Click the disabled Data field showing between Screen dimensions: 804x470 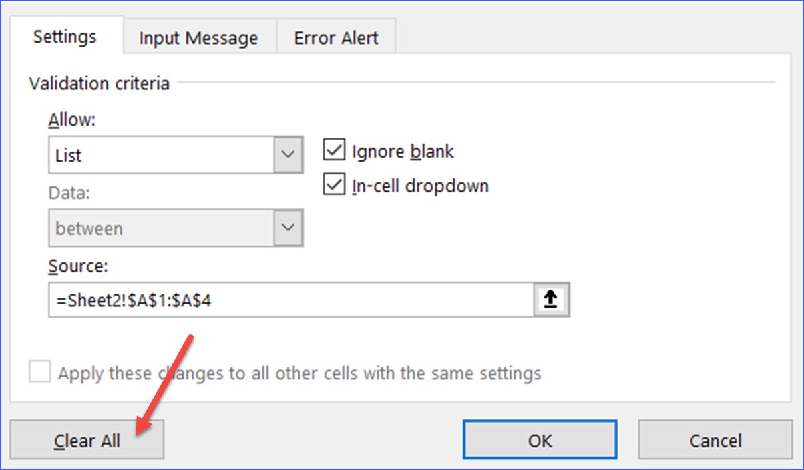[x=160, y=228]
